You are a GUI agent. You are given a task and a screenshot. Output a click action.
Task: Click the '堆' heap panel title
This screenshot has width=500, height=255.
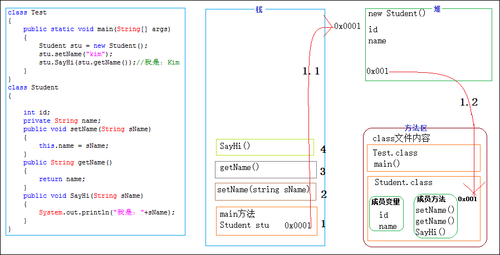tap(437, 9)
